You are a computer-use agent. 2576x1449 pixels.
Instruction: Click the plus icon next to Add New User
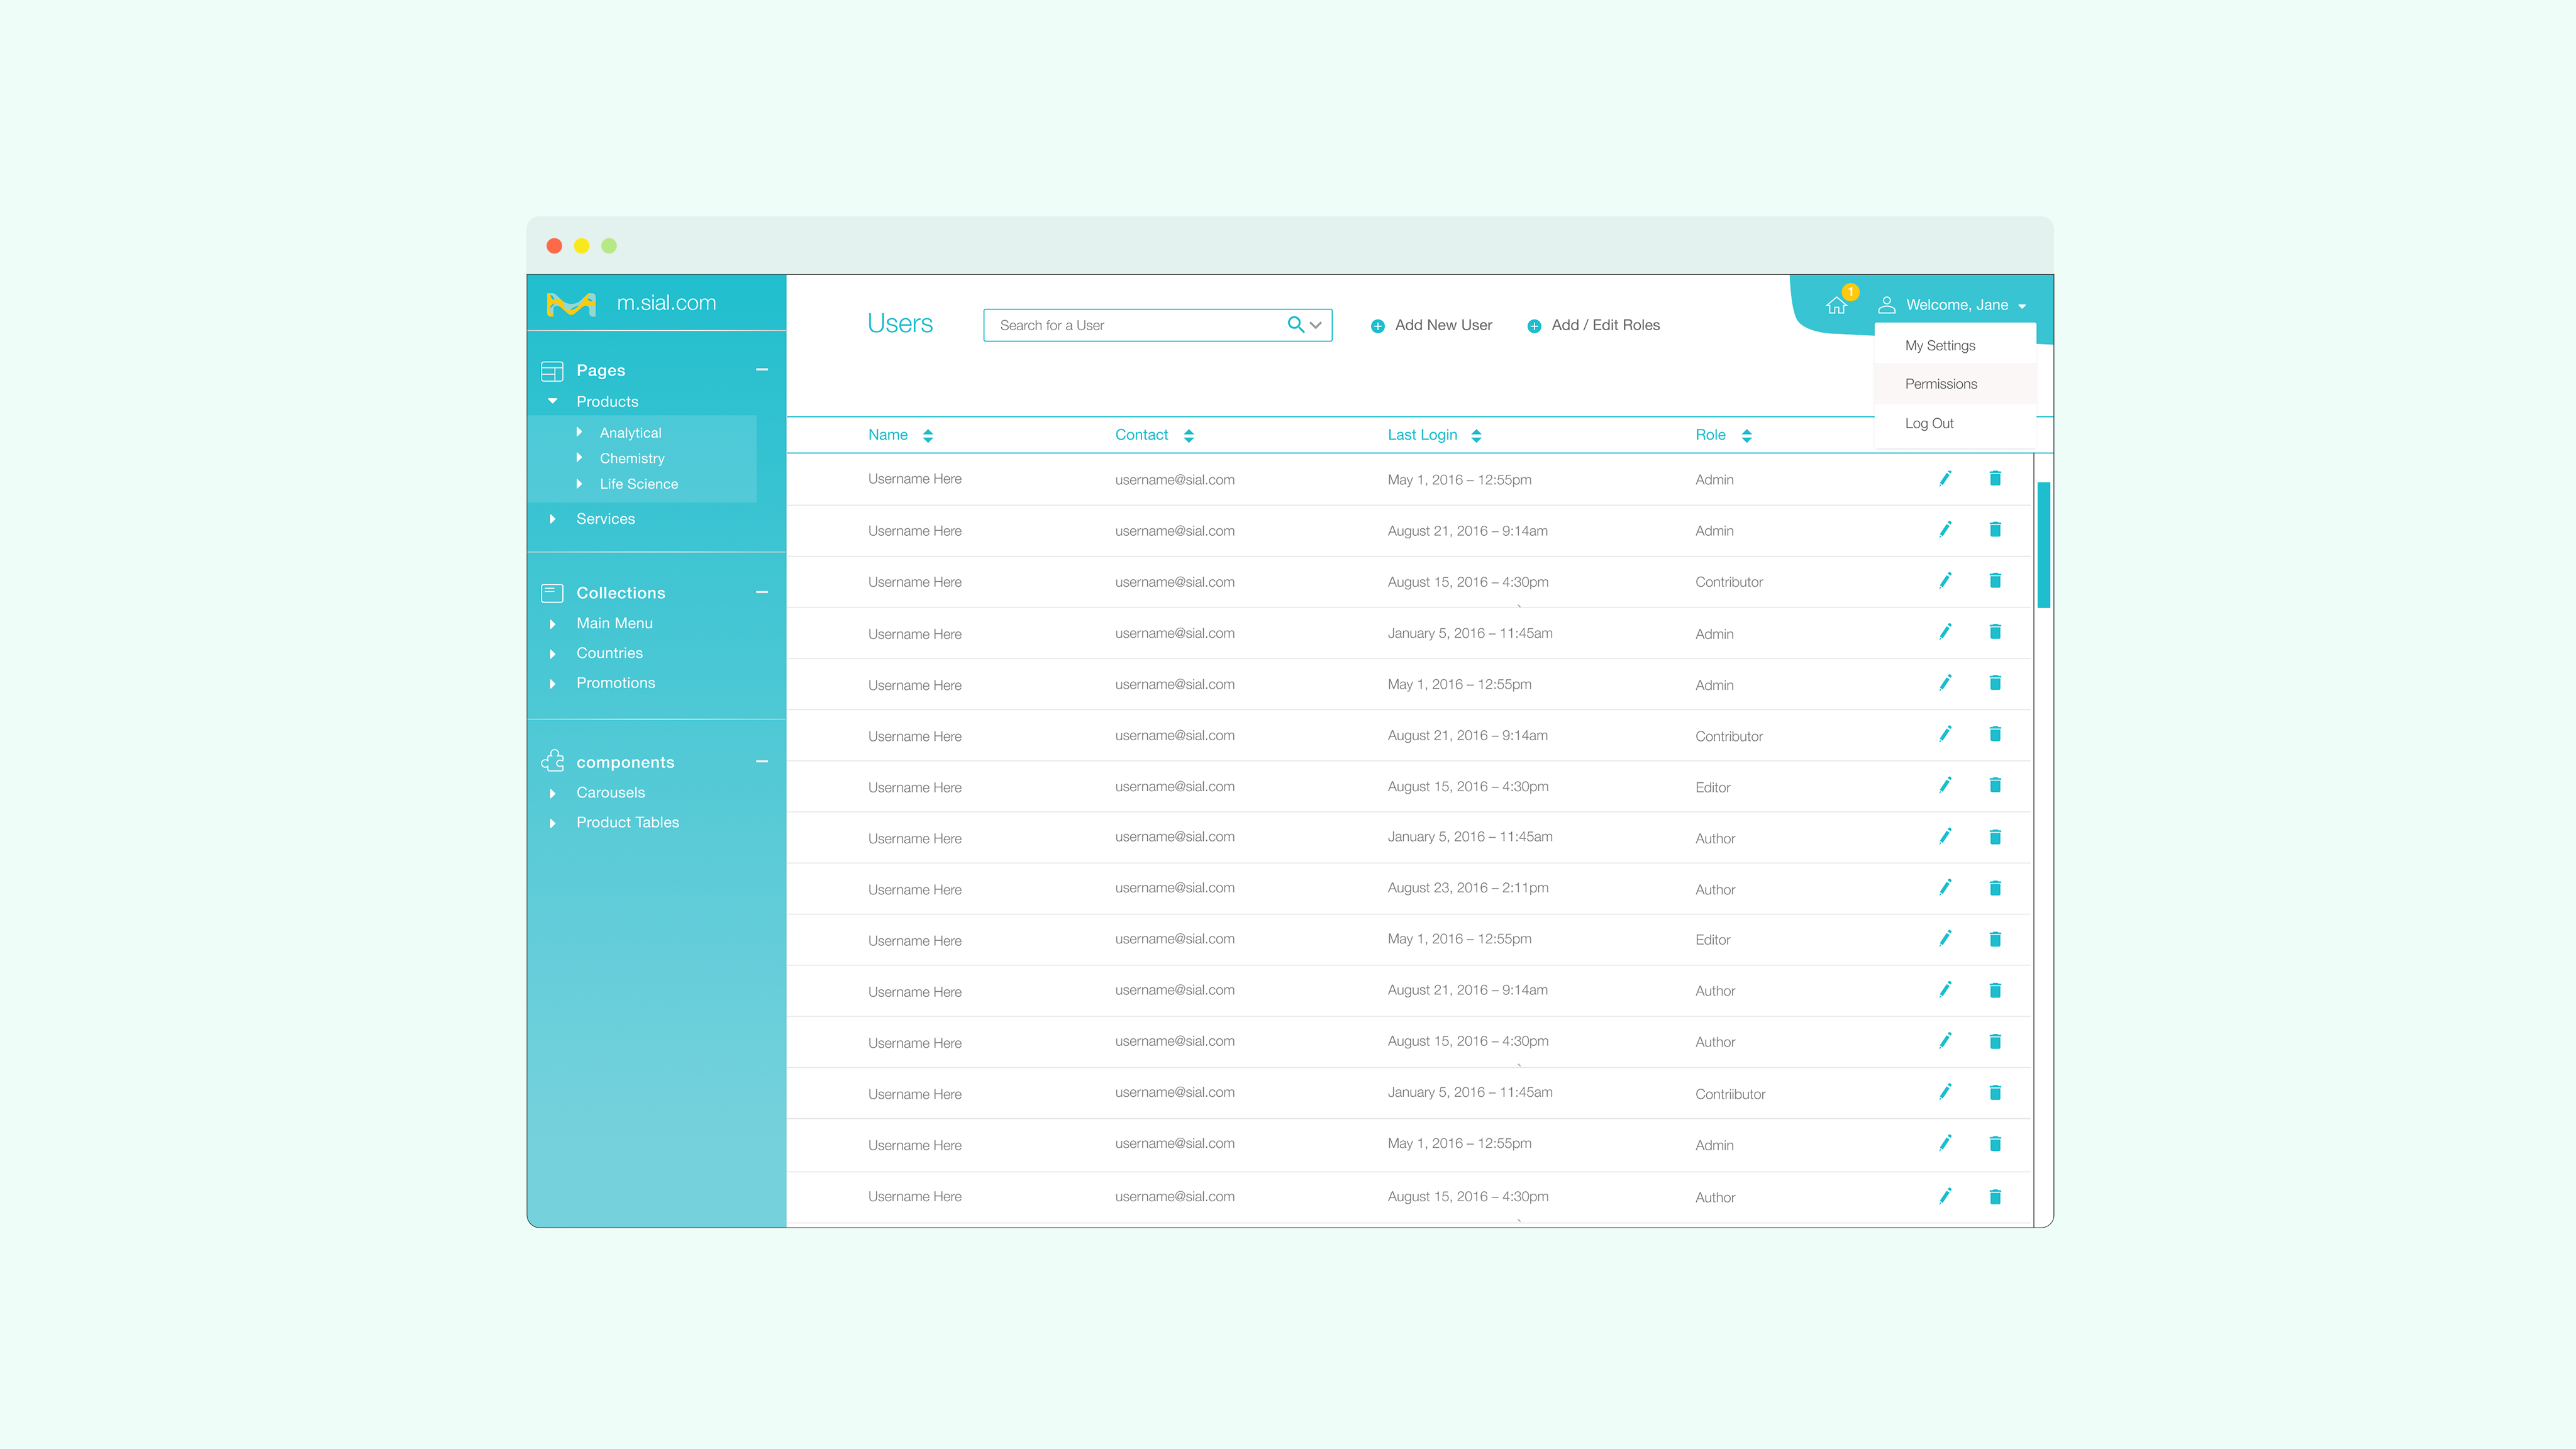(x=1377, y=326)
